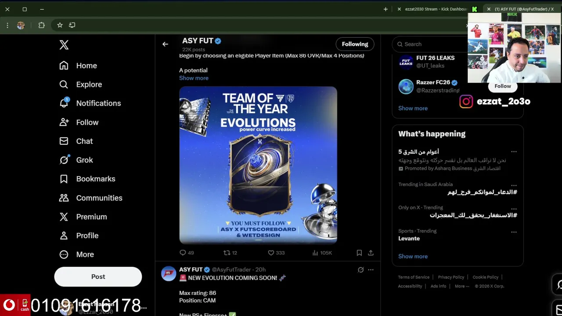Open options for the Levante trend
The height and width of the screenshot is (316, 562).
[x=514, y=232]
